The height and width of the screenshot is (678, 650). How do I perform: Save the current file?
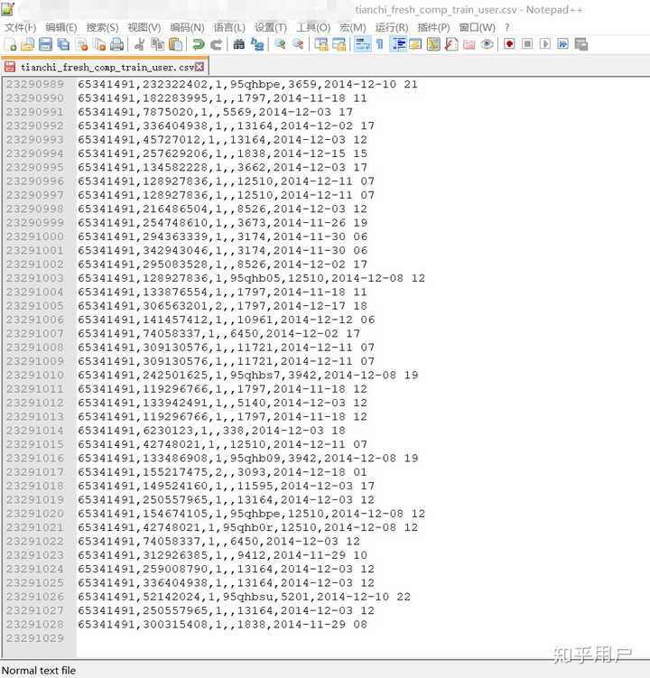point(45,44)
